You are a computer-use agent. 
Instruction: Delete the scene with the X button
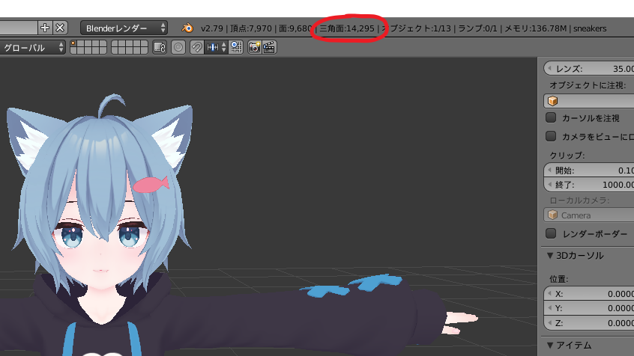tap(60, 28)
